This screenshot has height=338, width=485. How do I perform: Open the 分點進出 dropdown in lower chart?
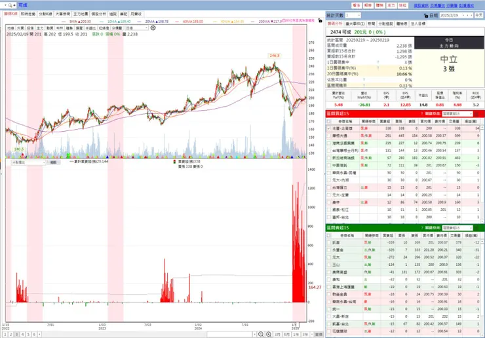(x=28, y=162)
